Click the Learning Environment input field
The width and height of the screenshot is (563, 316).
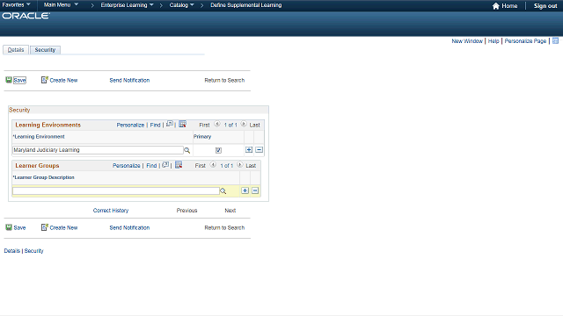(x=98, y=150)
